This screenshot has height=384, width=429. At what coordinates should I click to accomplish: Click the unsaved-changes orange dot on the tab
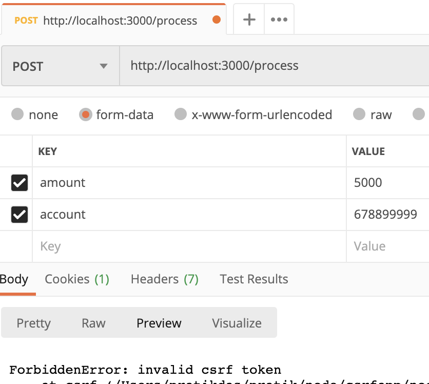pyautogui.click(x=217, y=20)
